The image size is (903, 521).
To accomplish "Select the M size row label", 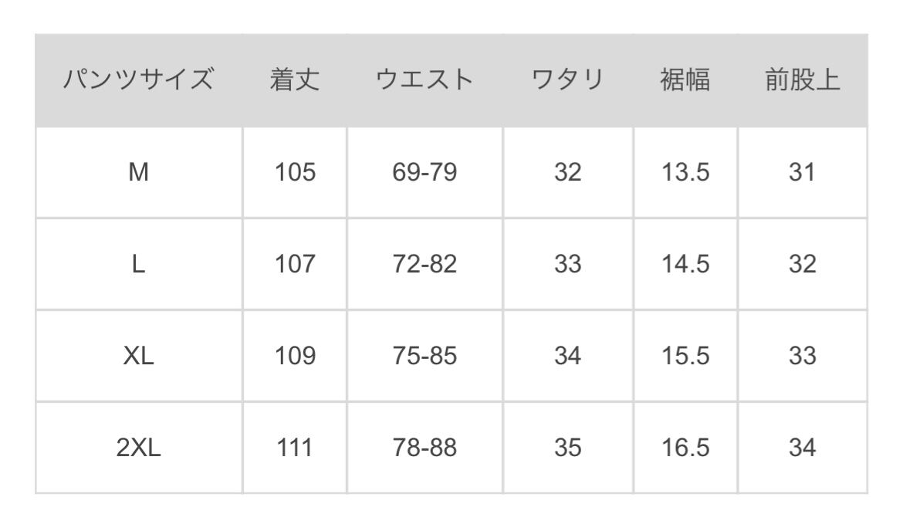I will [x=139, y=173].
